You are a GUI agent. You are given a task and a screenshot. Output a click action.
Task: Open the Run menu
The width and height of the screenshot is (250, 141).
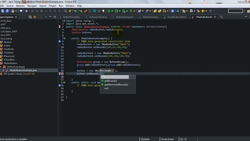coord(61,6)
